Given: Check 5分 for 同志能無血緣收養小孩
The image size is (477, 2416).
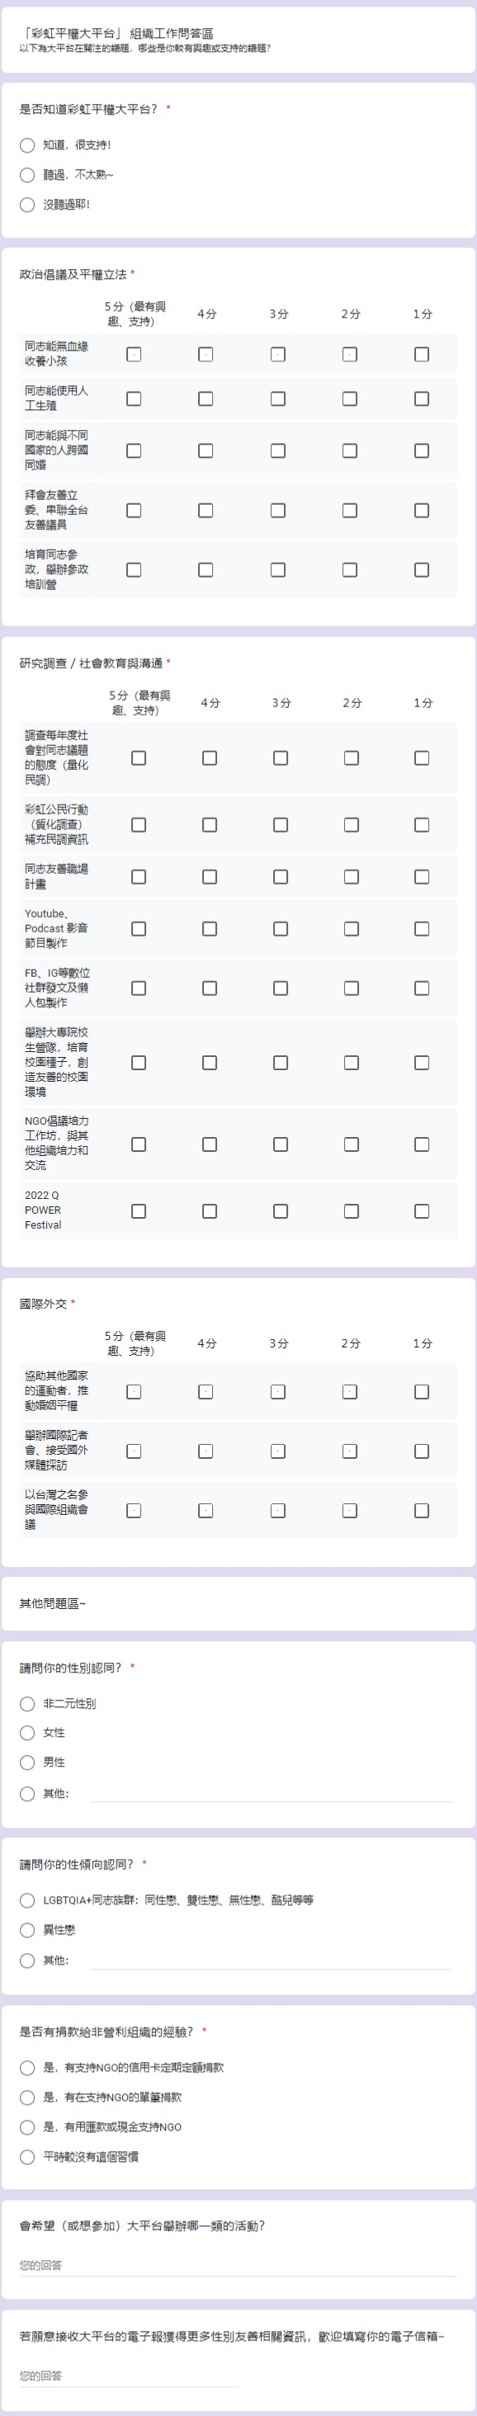Looking at the screenshot, I should (134, 355).
